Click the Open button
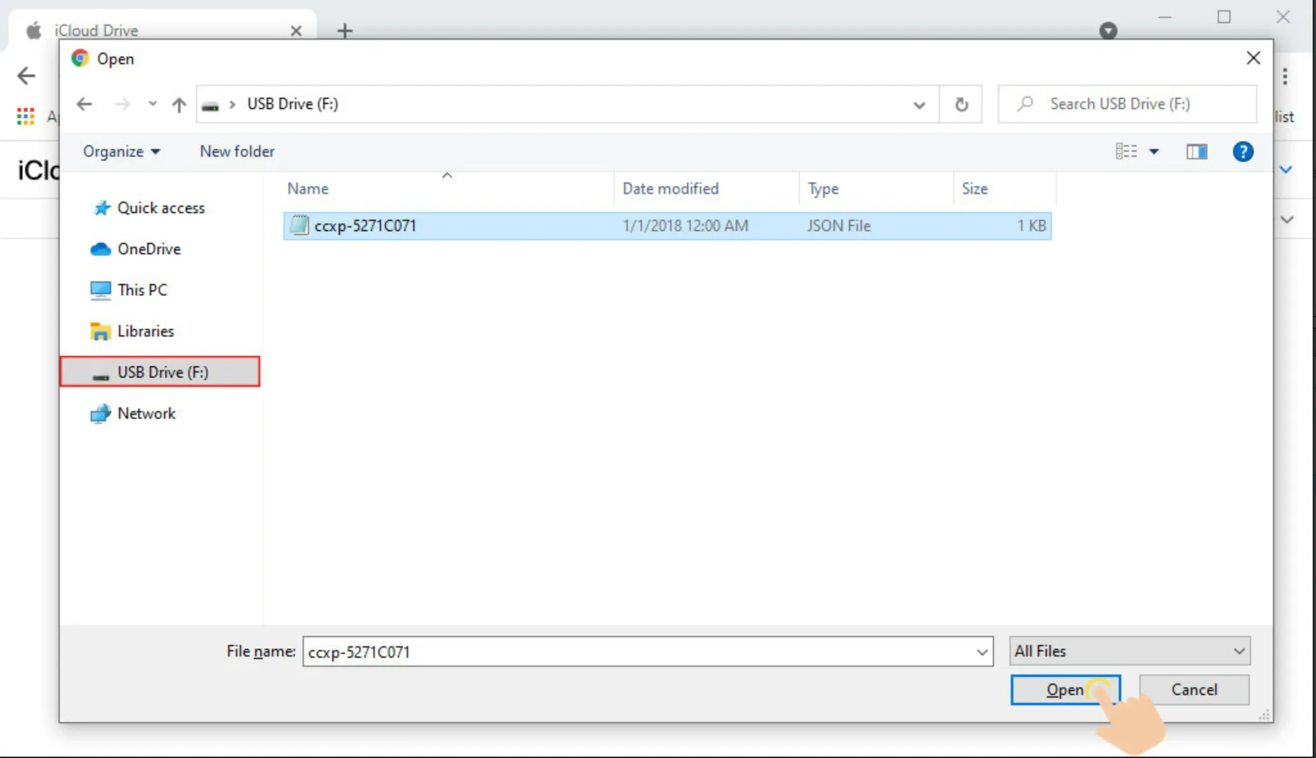The height and width of the screenshot is (758, 1316). tap(1065, 690)
